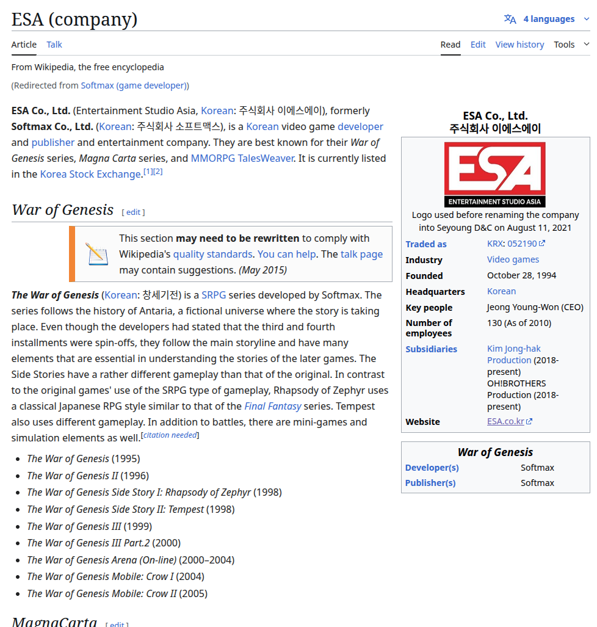Click the language translate icon
The width and height of the screenshot is (597, 627).
(510, 19)
